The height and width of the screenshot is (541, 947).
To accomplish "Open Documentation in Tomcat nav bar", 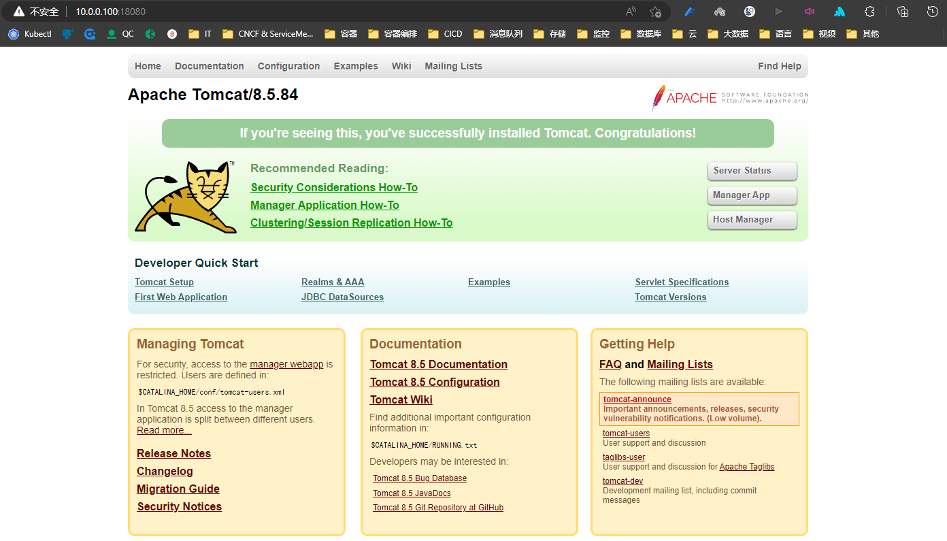I will pyautogui.click(x=210, y=66).
